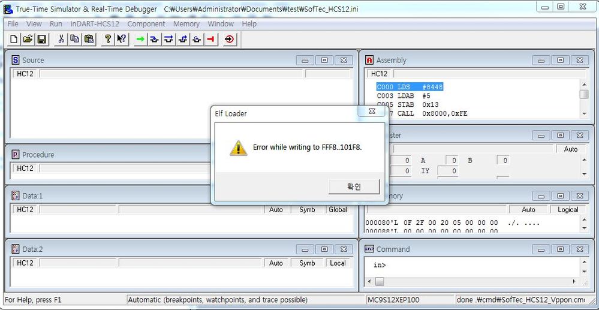Click memory row 000080'L
599x310 pixels.
tap(453, 223)
